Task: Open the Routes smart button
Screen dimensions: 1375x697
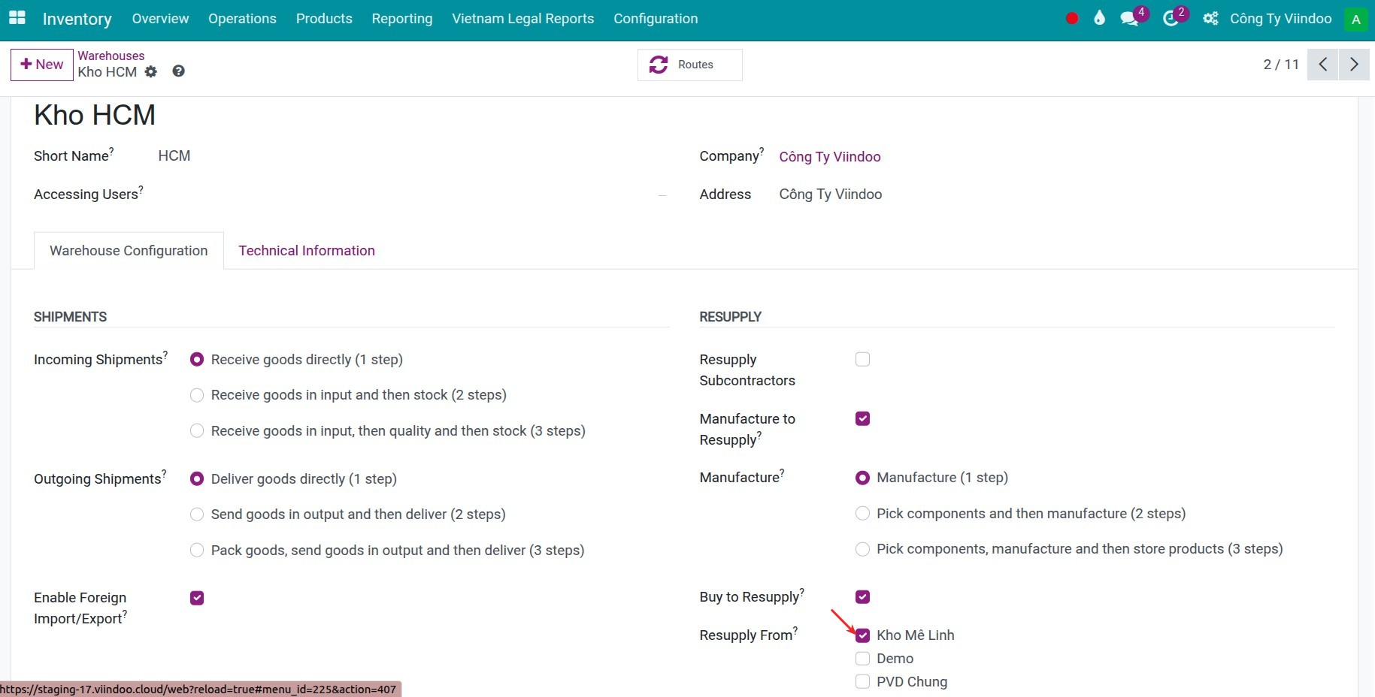Action: click(x=689, y=65)
